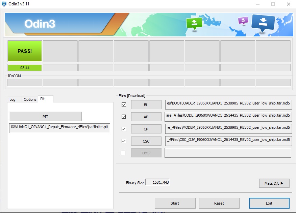The image size is (296, 213).
Task: Uncheck the CSC file checkbox
Action: point(124,141)
